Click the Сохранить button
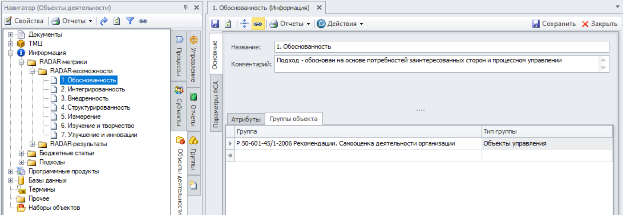The width and height of the screenshot is (623, 215). click(554, 24)
